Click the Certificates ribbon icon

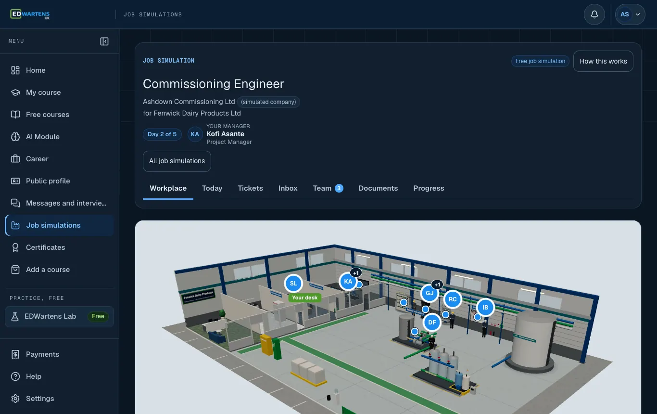click(15, 247)
